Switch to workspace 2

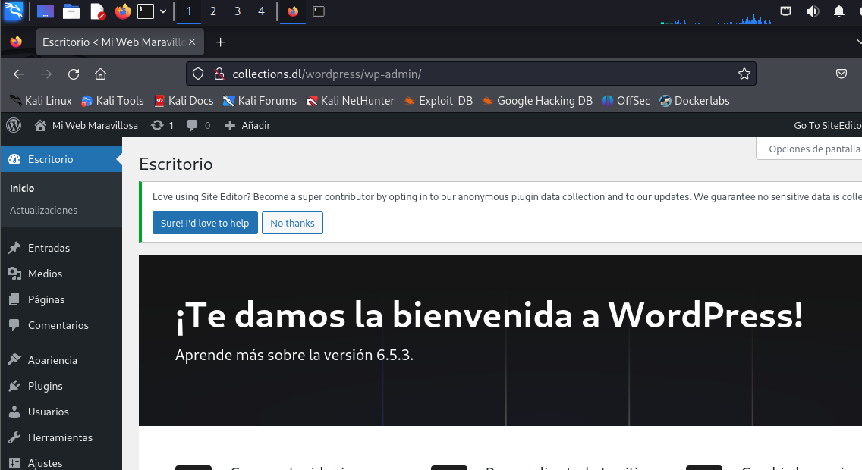213,11
